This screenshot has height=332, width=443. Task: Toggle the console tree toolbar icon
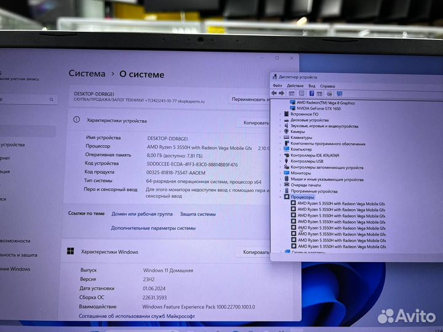pos(292,93)
